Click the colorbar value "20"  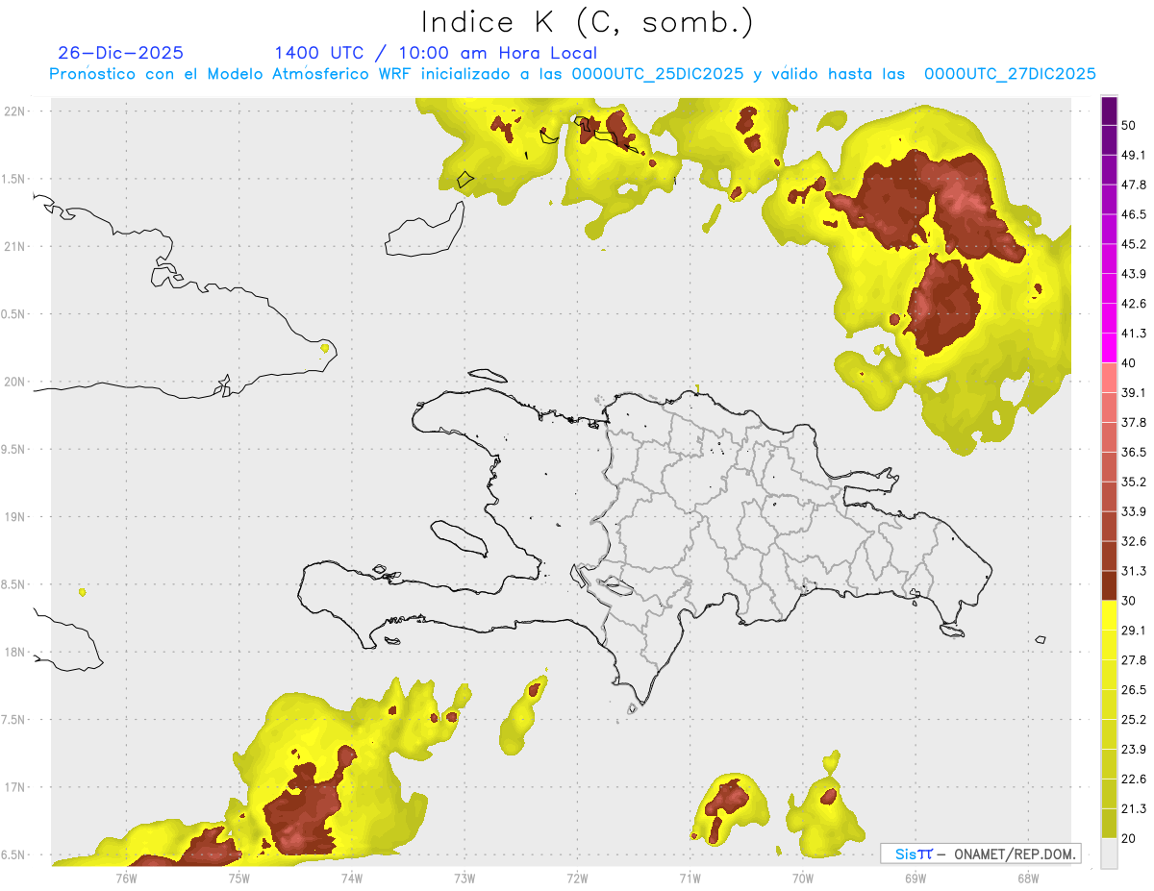tap(1130, 838)
